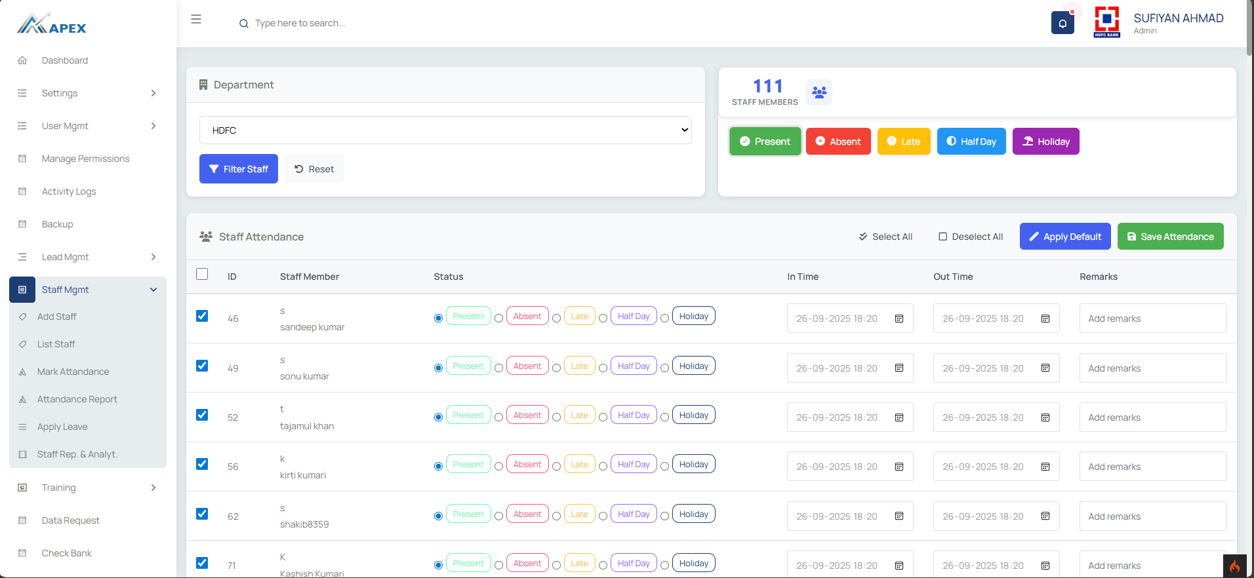Open the notification bell icon

click(x=1062, y=23)
